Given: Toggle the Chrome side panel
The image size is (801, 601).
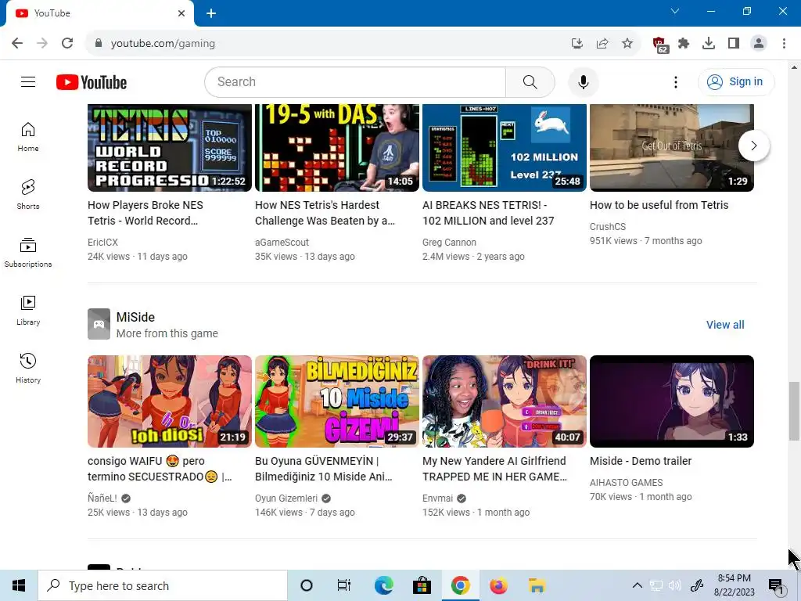Looking at the screenshot, I should tap(734, 44).
